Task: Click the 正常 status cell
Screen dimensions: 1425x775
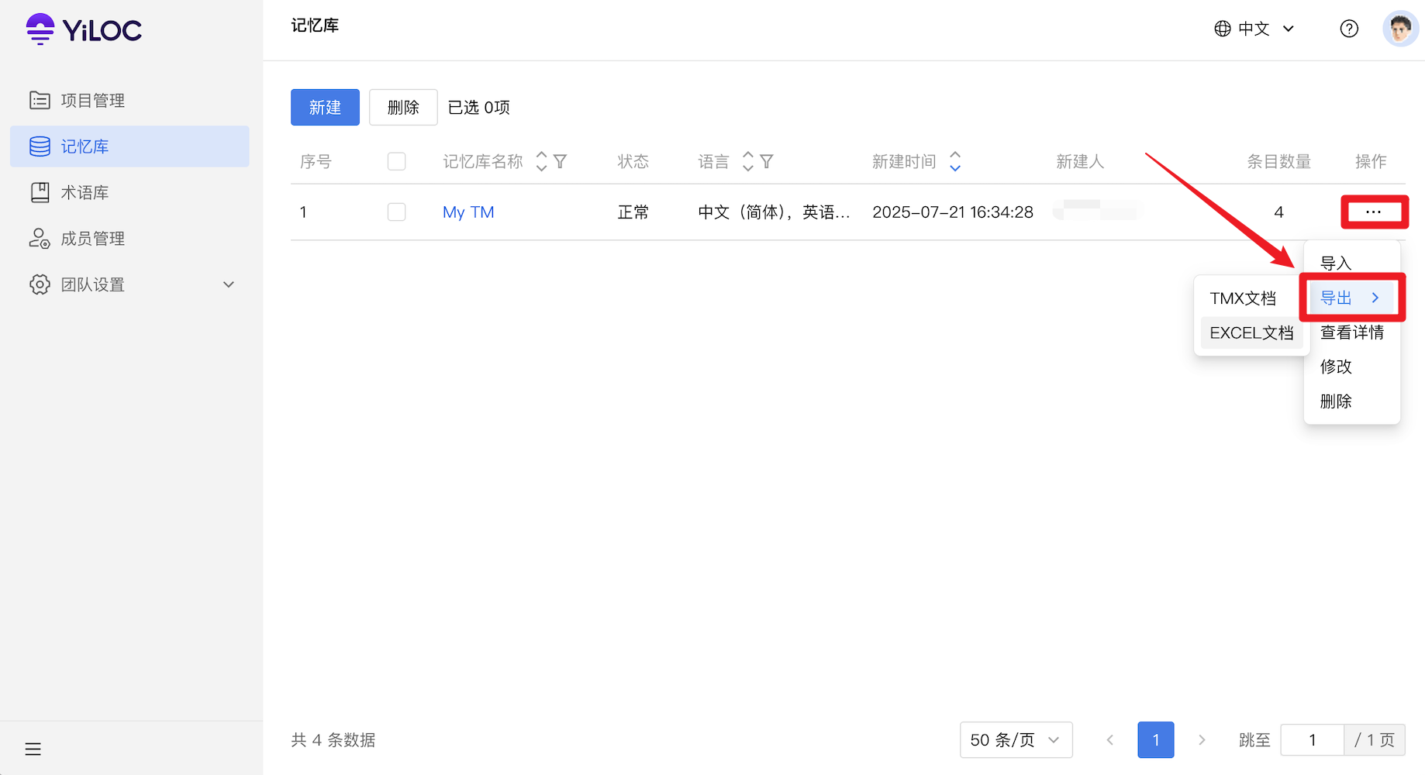Action: pyautogui.click(x=633, y=212)
